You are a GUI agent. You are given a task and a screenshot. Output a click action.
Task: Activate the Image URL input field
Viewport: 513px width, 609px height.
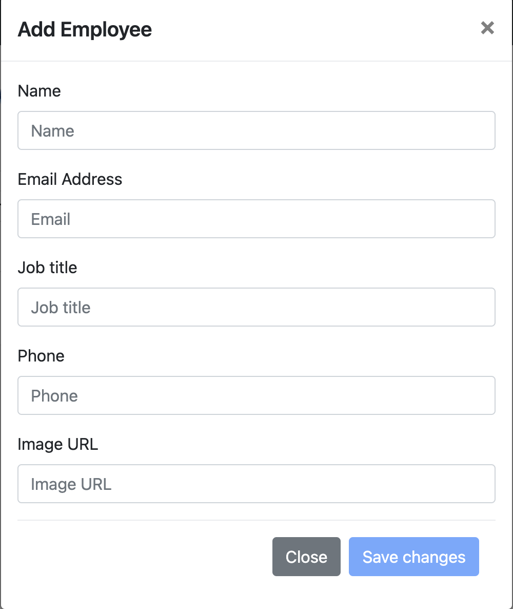(x=256, y=484)
